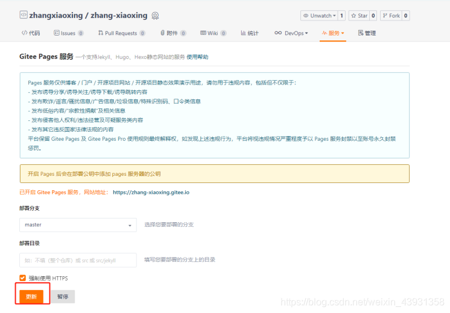Click the bar chart icon in 统计 tab
This screenshot has width=450, height=313.
(243, 33)
